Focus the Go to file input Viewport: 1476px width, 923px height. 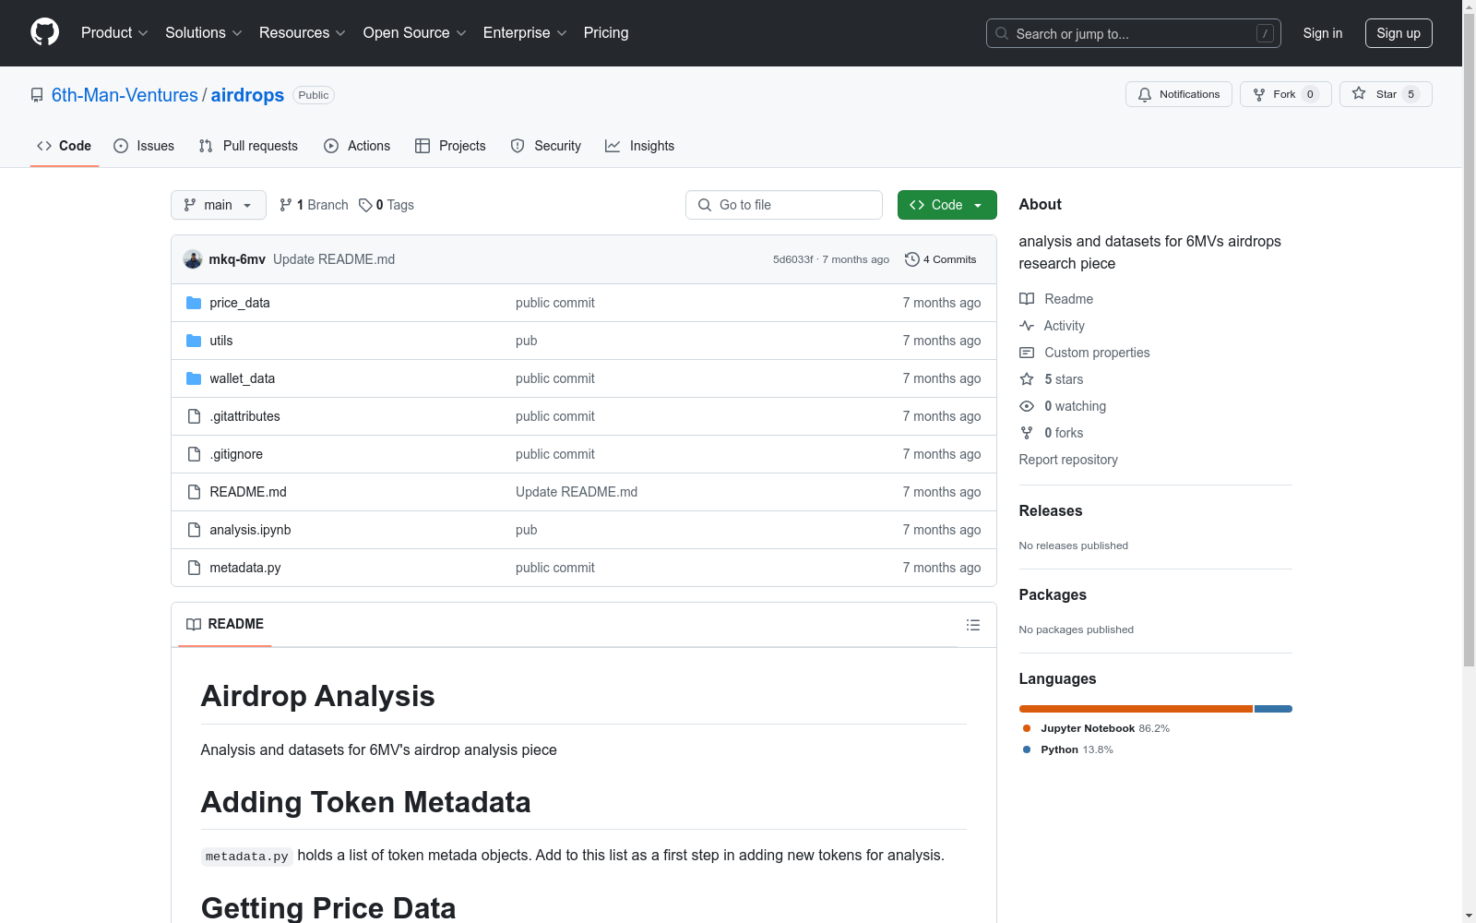784,205
